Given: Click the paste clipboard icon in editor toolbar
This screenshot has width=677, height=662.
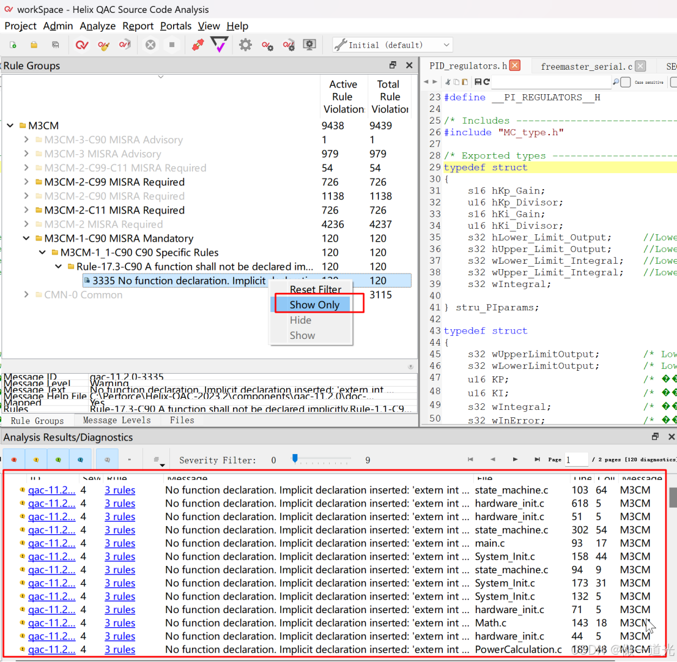Looking at the screenshot, I should point(465,81).
